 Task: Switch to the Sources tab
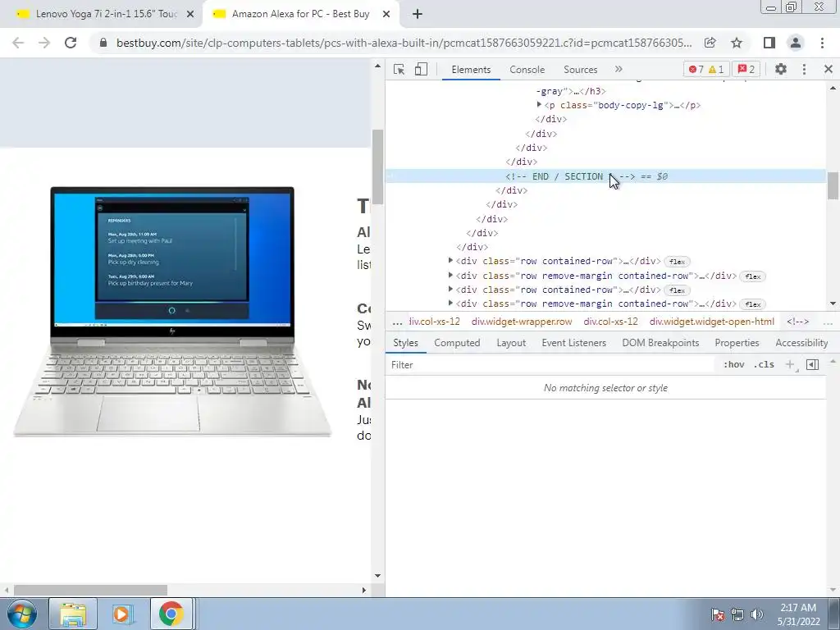click(580, 70)
